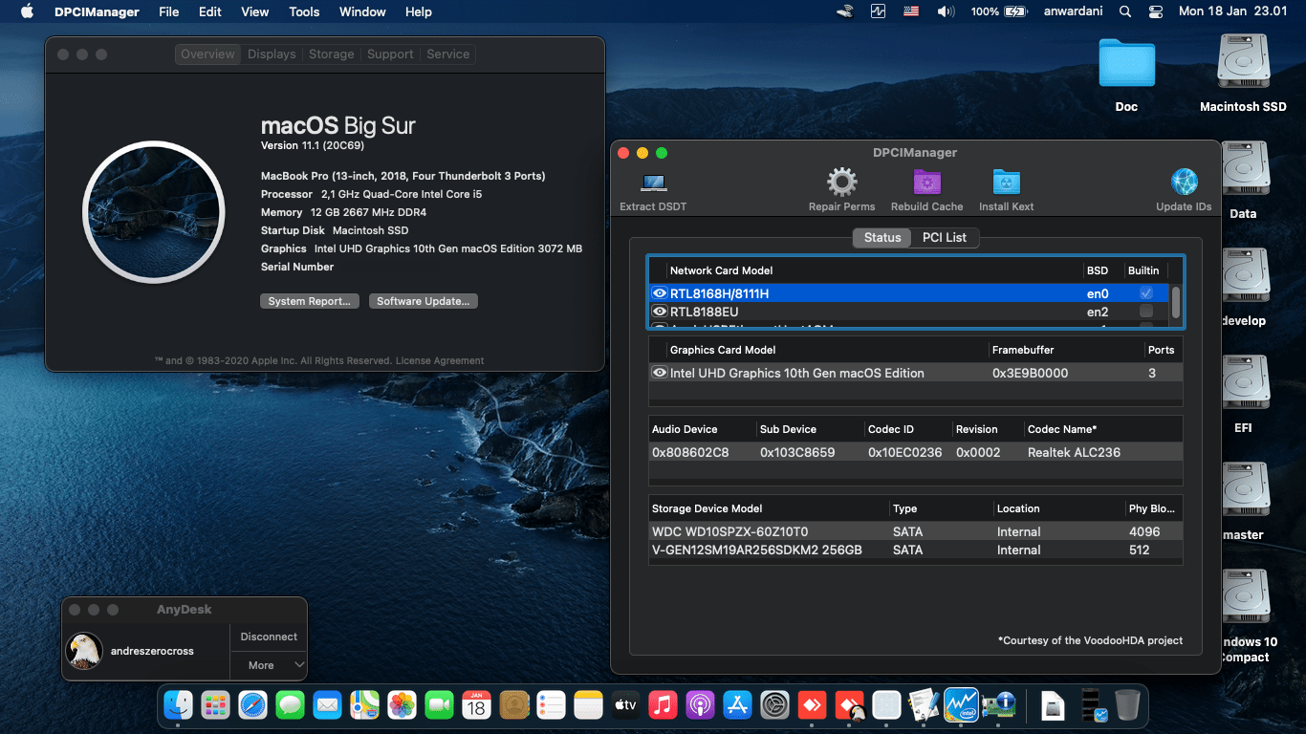Open Messages app in the Dock
1306x734 pixels.
pyautogui.click(x=290, y=705)
